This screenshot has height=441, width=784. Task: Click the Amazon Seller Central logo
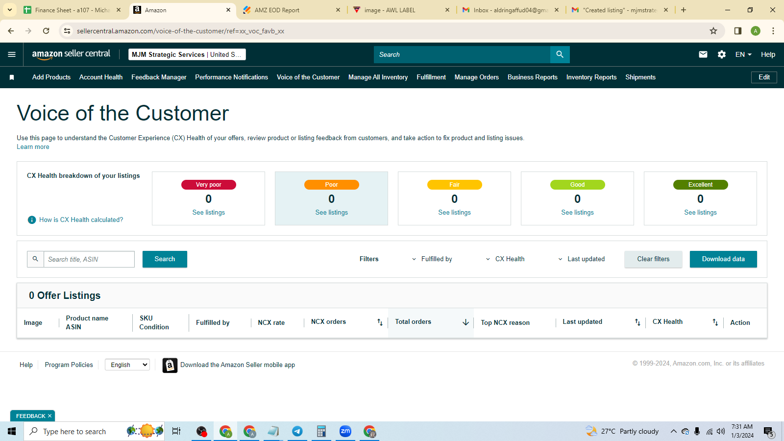(71, 54)
